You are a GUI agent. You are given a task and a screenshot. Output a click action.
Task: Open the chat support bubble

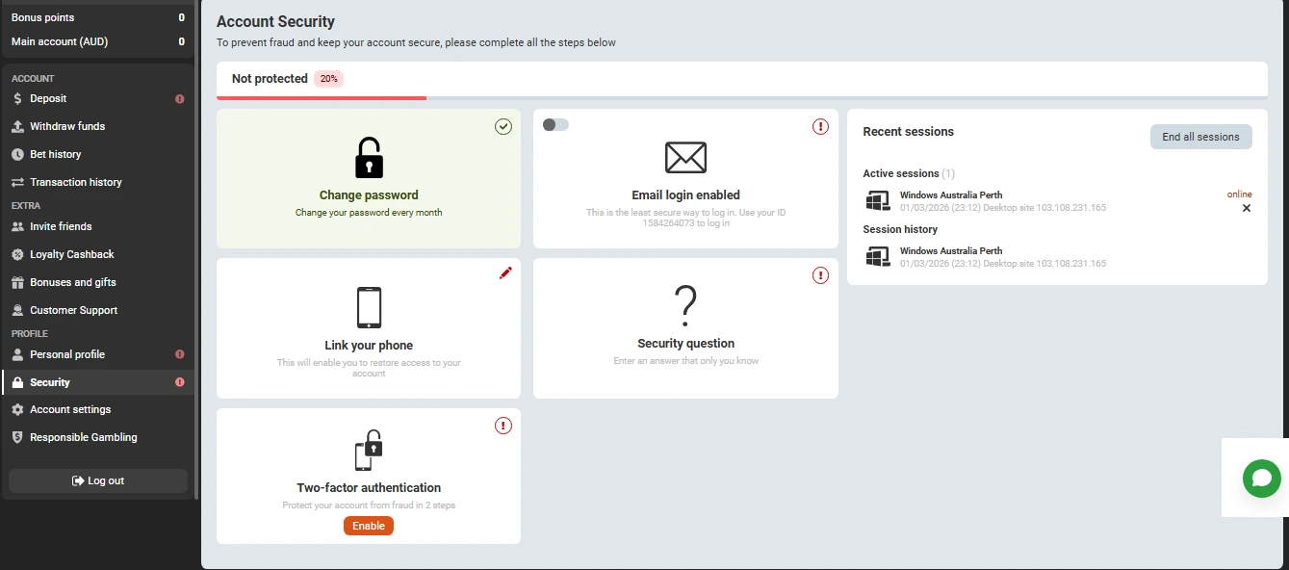click(x=1261, y=479)
